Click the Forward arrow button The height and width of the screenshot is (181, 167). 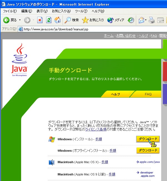click(x=27, y=20)
